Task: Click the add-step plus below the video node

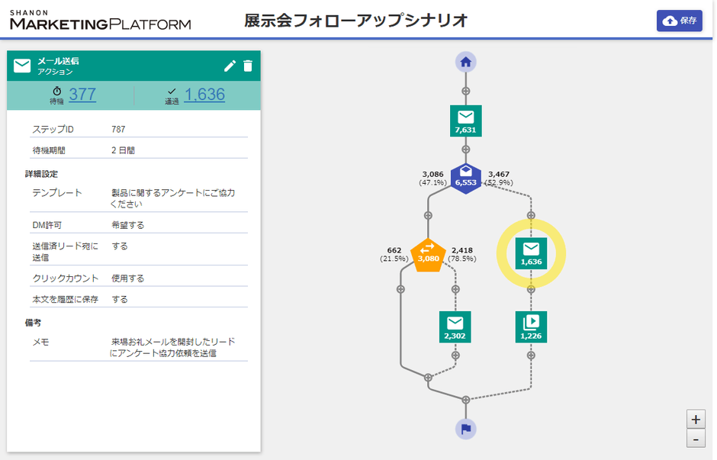Action: click(531, 355)
